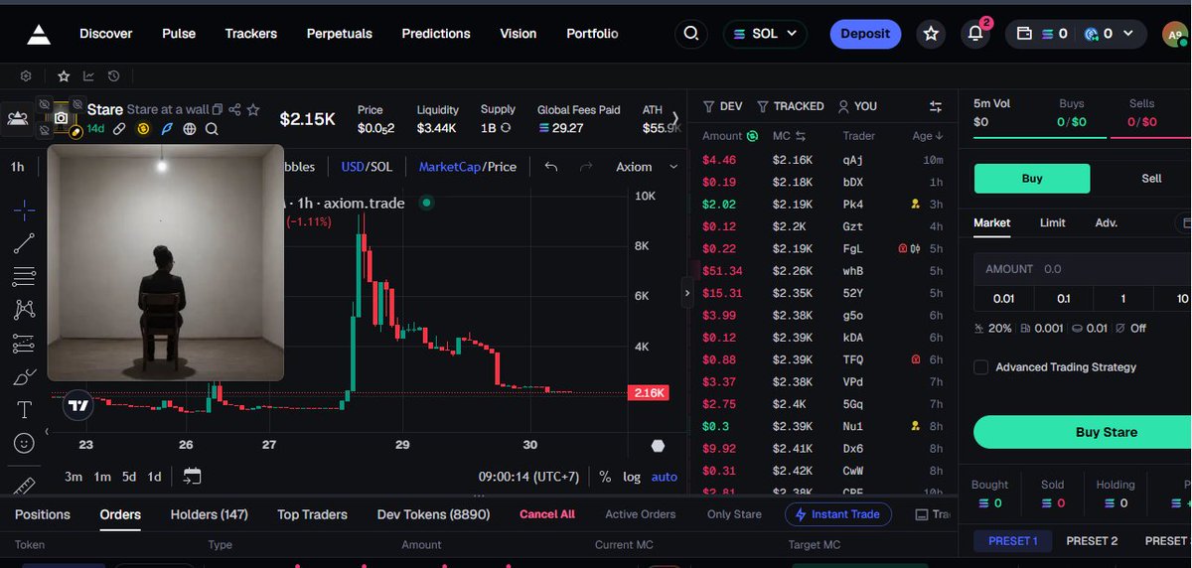Click the Deposit button
Viewport: 1192px width, 568px height.
[x=865, y=34]
